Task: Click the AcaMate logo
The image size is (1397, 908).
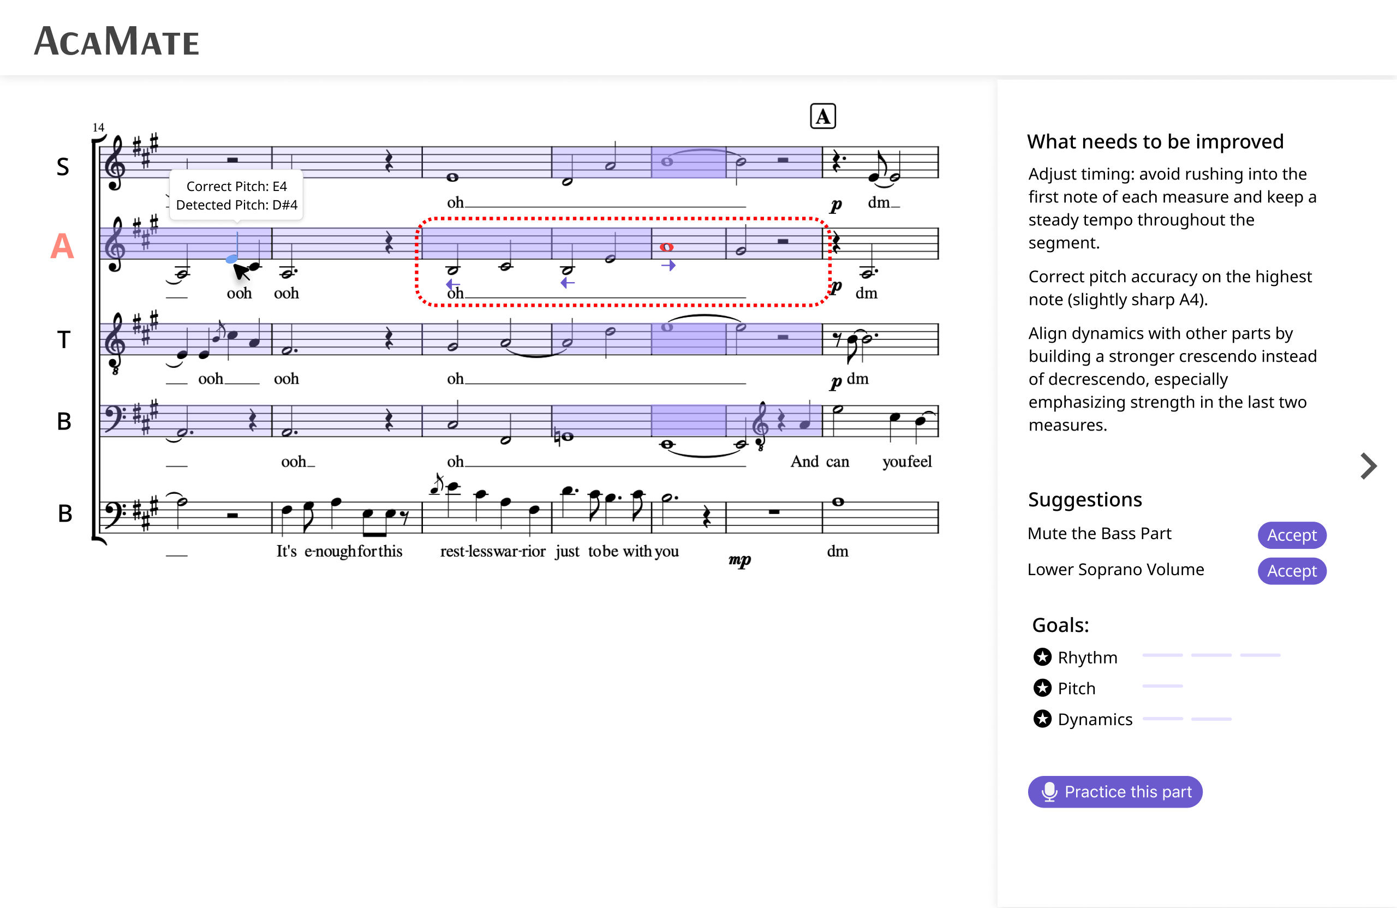Action: (117, 41)
